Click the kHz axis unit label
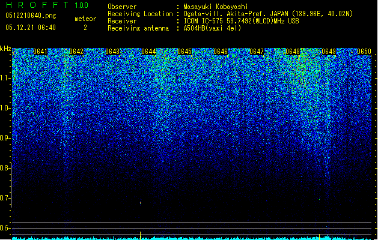The image size is (378, 240). pyautogui.click(x=5, y=49)
